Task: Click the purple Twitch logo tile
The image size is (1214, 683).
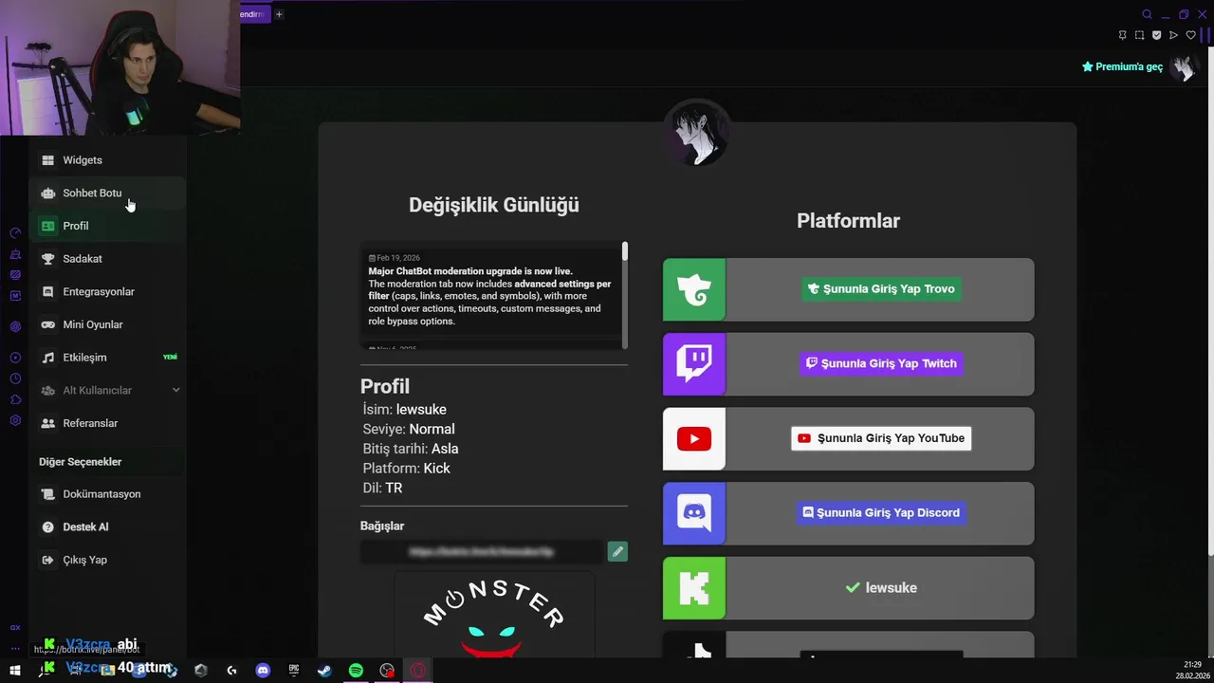Action: 694,364
